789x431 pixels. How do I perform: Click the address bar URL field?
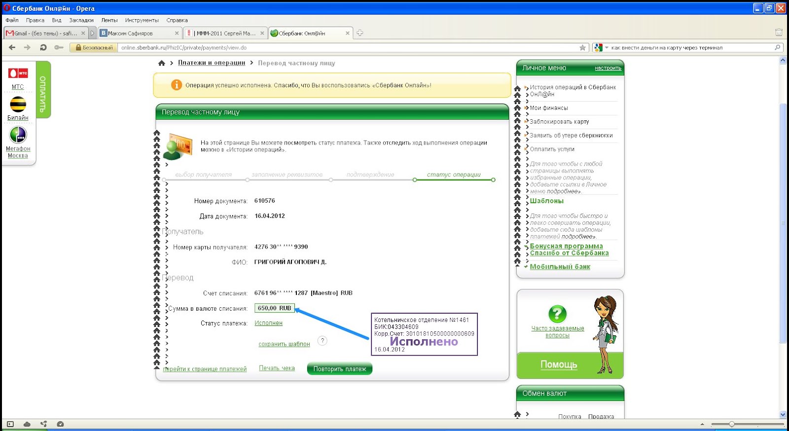[x=348, y=48]
